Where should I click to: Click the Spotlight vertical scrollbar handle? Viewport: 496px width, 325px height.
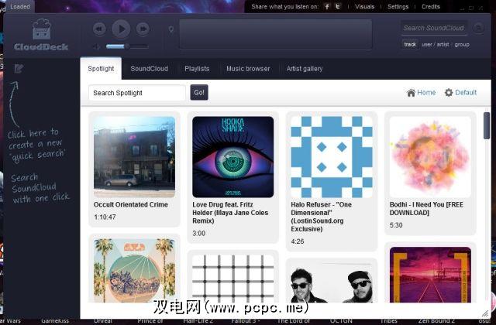point(487,125)
